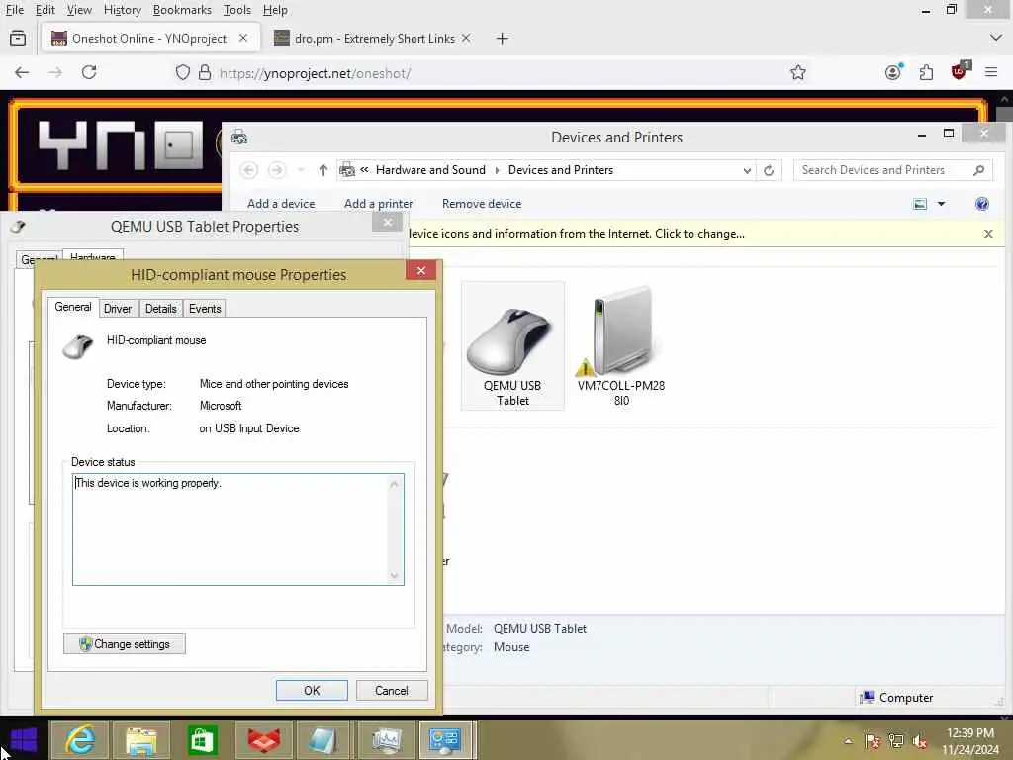
Task: Click the network icon in system tray
Action: [896, 741]
